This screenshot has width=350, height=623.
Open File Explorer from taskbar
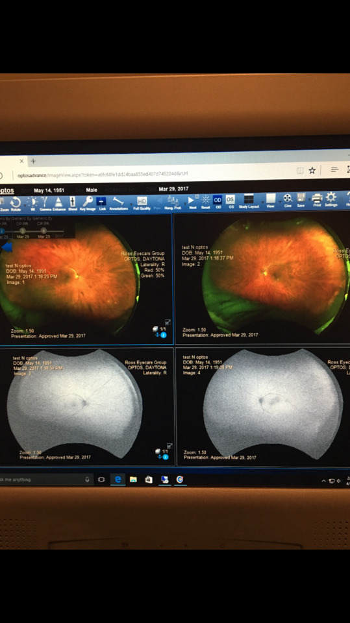click(x=133, y=480)
